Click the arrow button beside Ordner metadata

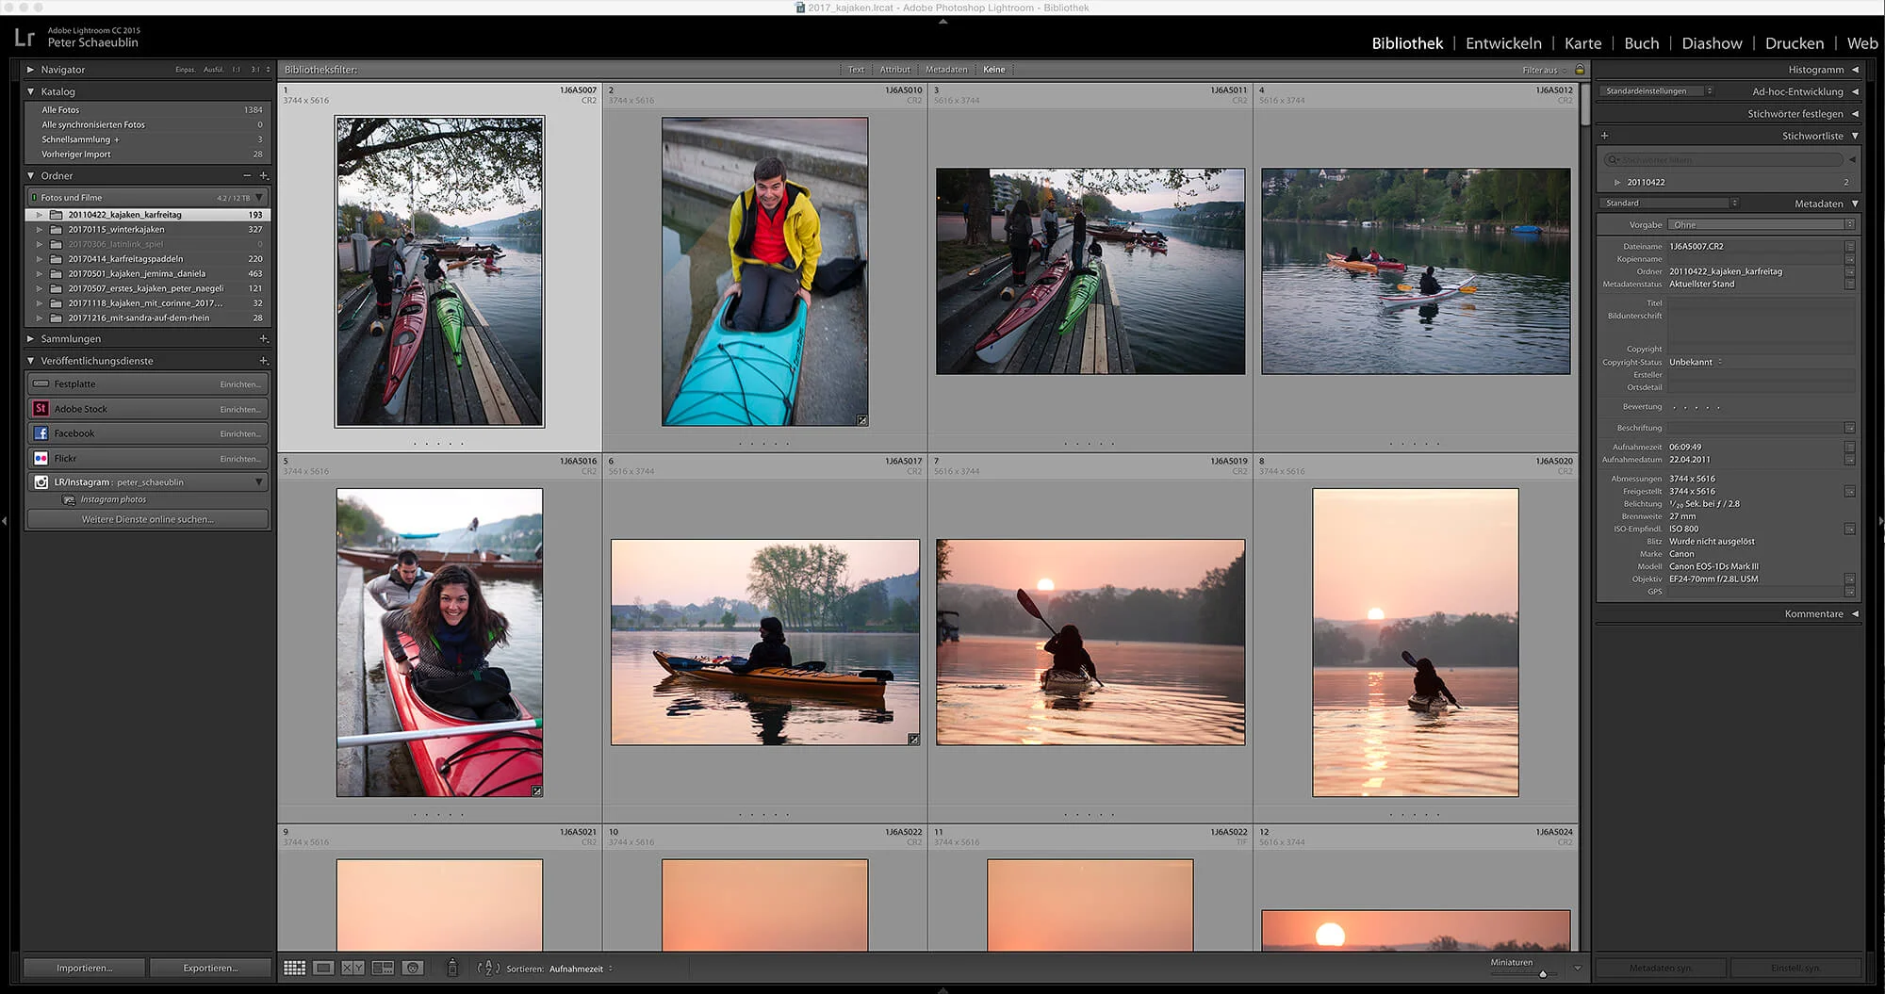click(1849, 271)
